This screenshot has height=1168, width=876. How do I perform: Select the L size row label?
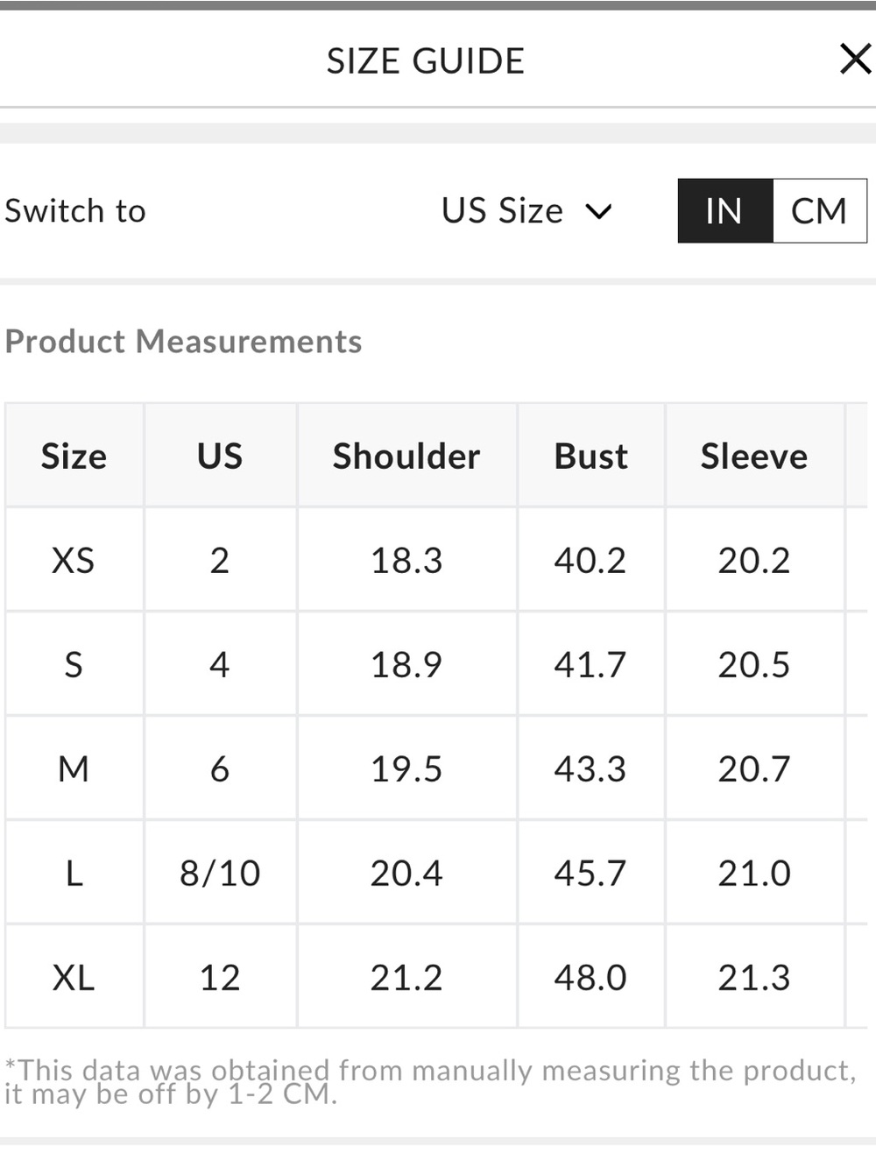[74, 873]
